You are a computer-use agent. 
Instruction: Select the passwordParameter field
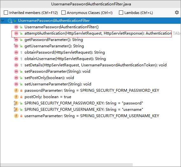pos(92,90)
